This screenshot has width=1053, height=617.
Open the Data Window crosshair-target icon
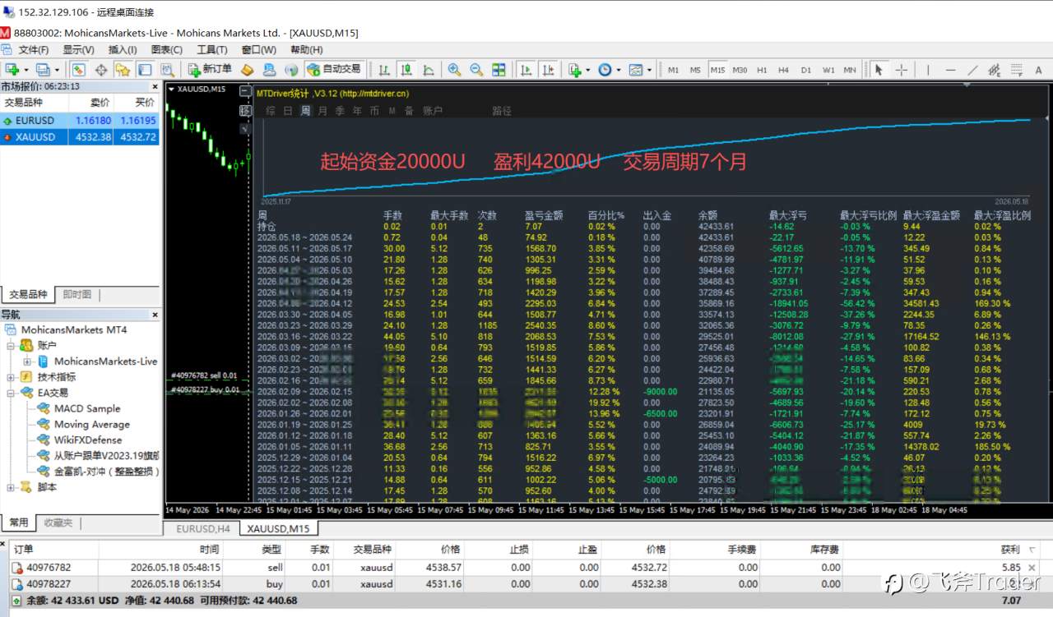(x=101, y=70)
